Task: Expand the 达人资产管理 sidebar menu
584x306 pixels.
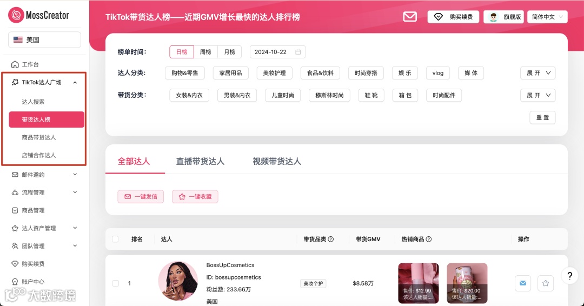Action: click(45, 228)
